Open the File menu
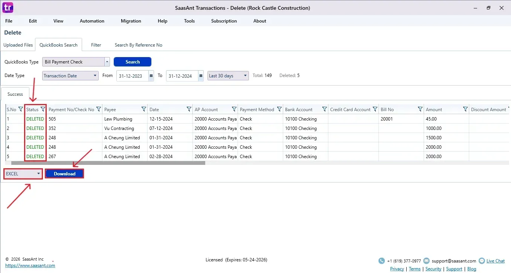 click(x=9, y=21)
